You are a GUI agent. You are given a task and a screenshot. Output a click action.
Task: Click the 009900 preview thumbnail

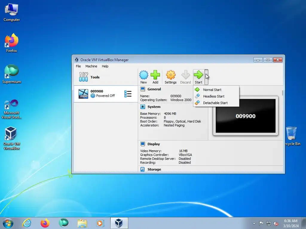pyautogui.click(x=246, y=116)
